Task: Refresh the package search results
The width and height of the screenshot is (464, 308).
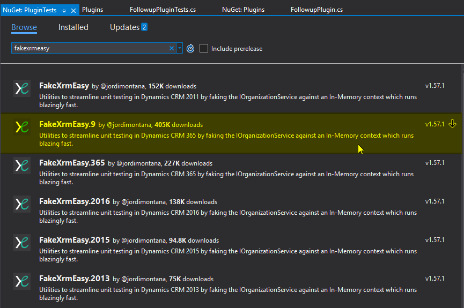Action: coord(190,48)
